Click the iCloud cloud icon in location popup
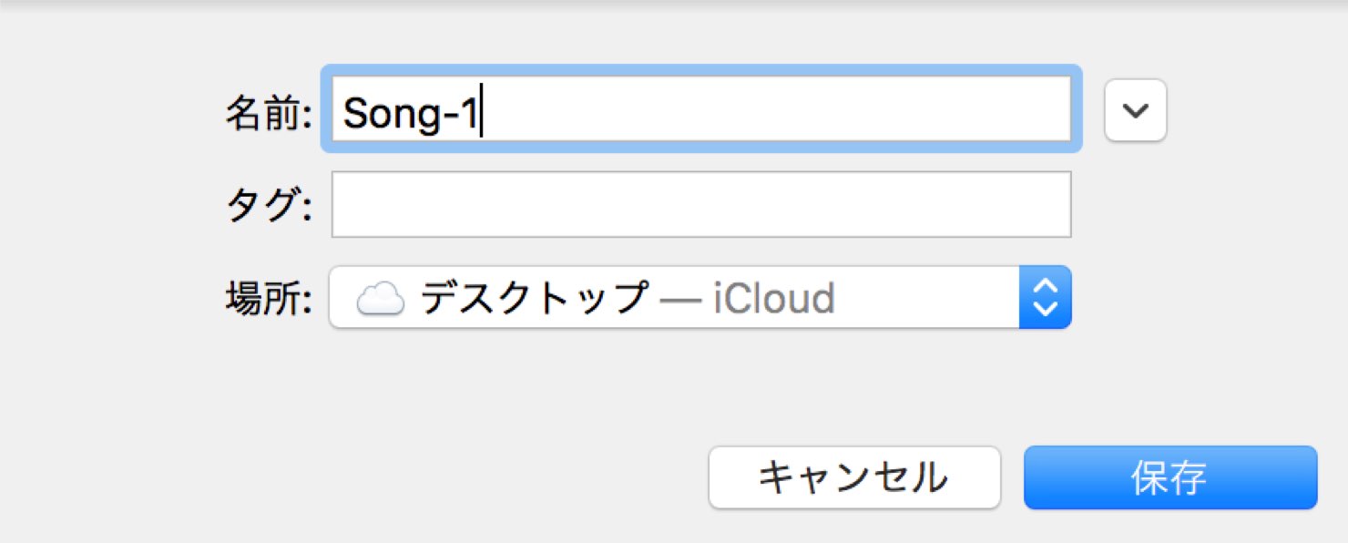This screenshot has width=1348, height=543. [380, 298]
